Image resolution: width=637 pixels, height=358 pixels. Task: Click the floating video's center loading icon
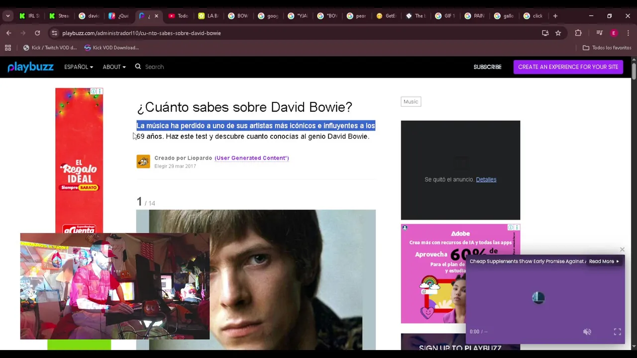(538, 298)
